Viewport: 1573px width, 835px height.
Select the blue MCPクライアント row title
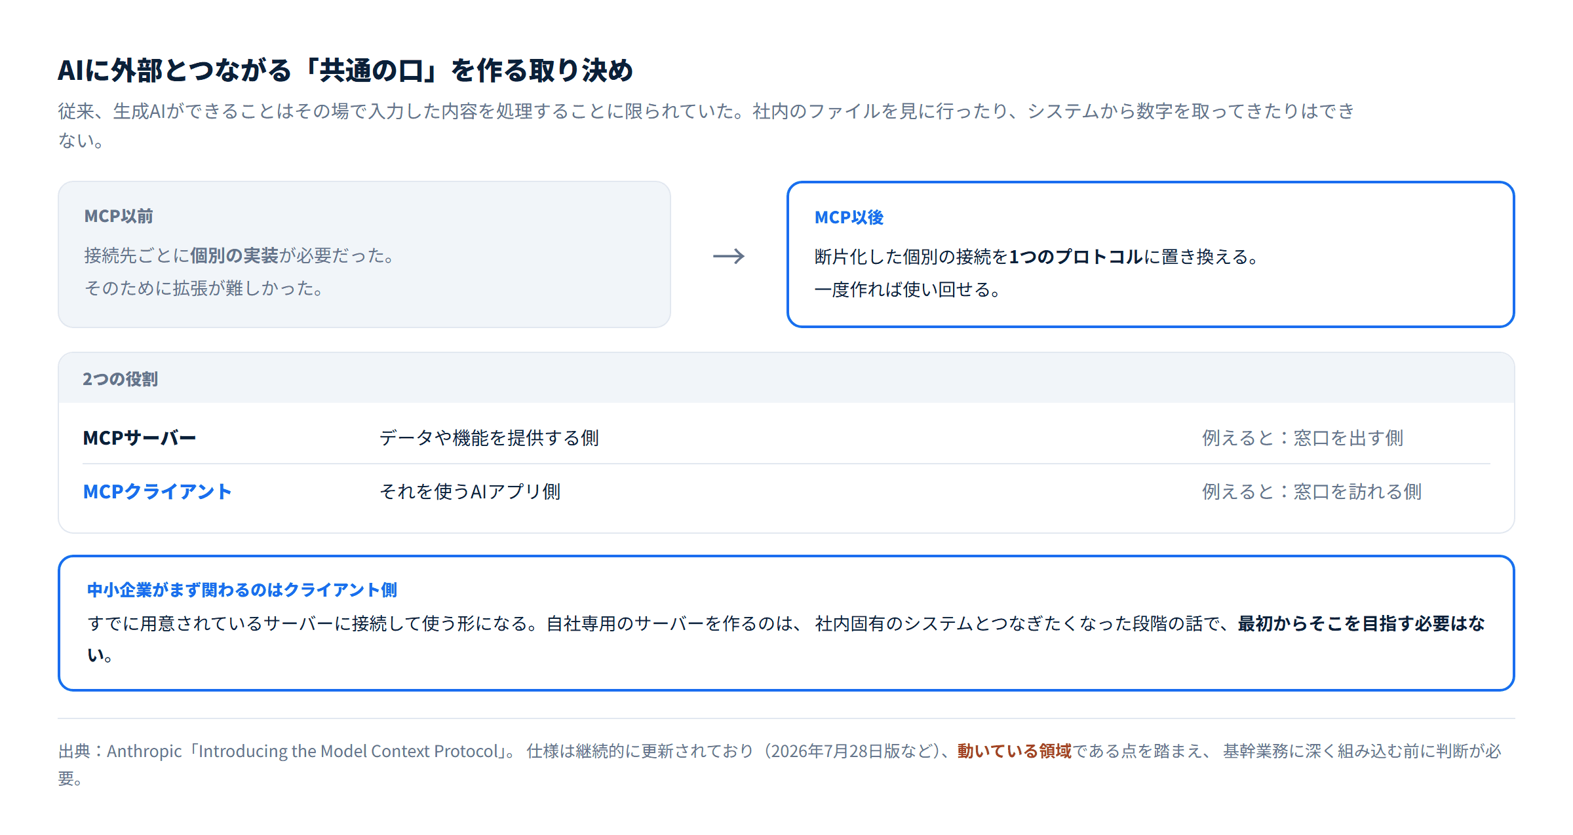coord(157,492)
